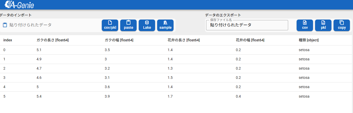Click sepal length value 5.4
This screenshot has height=113, width=353.
click(39, 96)
